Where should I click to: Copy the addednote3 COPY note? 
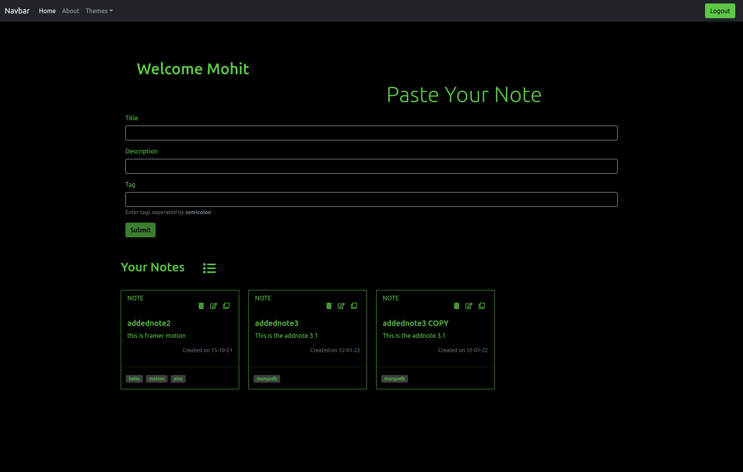pos(482,306)
